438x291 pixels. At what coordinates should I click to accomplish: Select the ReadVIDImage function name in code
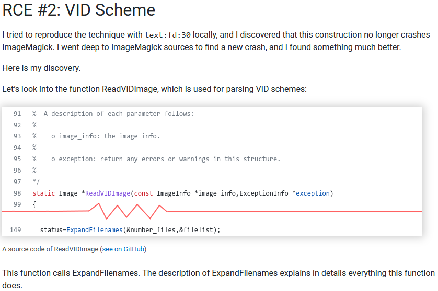[108, 193]
